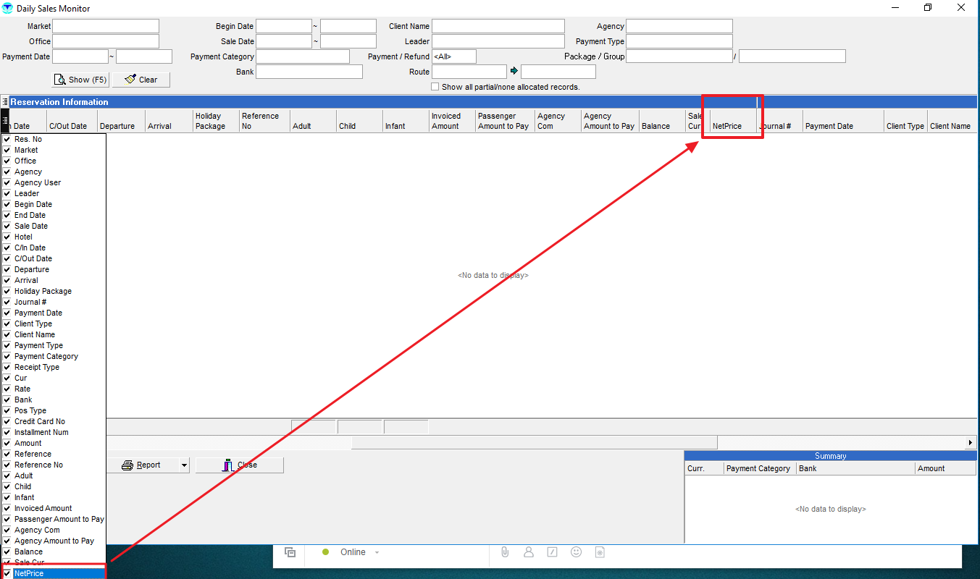Open the Payment / Refund <All> combo box
This screenshot has width=980, height=579.
(x=454, y=56)
